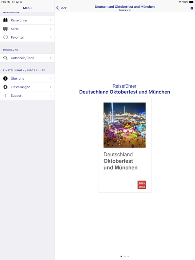This screenshot has width=195, height=260.
Task: Expand Gutschein/Code row chevron
Action: pos(50,58)
